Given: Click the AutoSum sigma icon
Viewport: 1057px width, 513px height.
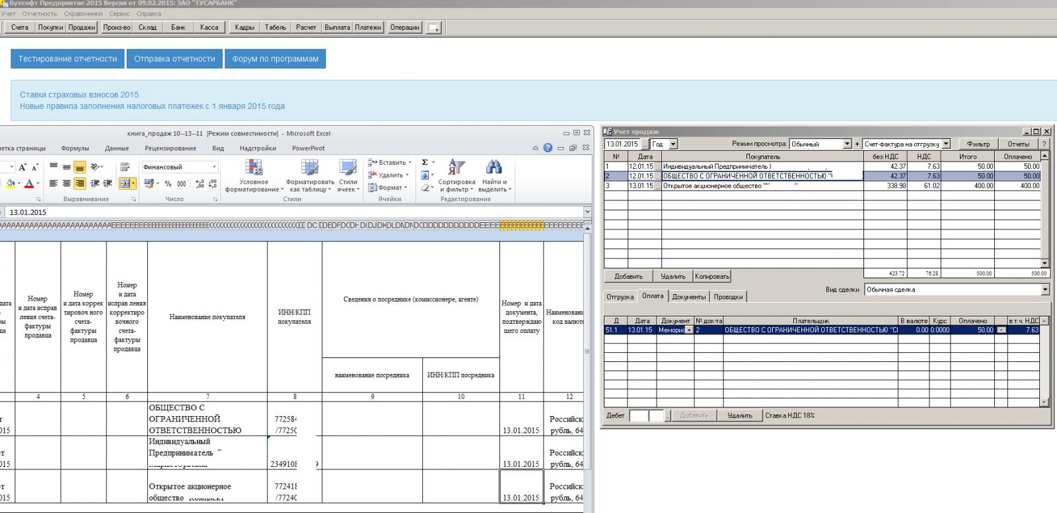Looking at the screenshot, I should (x=425, y=162).
